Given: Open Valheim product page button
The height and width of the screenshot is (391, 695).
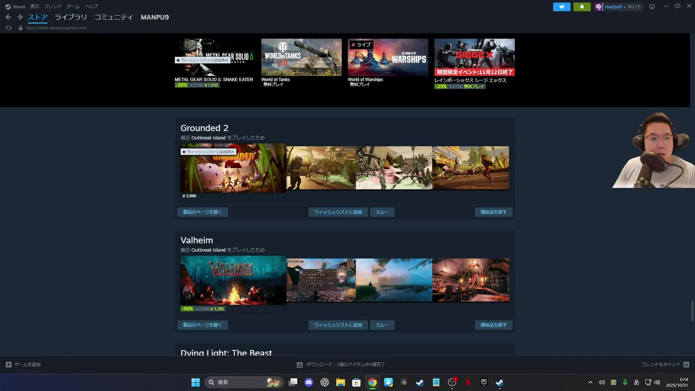Looking at the screenshot, I should tap(203, 325).
